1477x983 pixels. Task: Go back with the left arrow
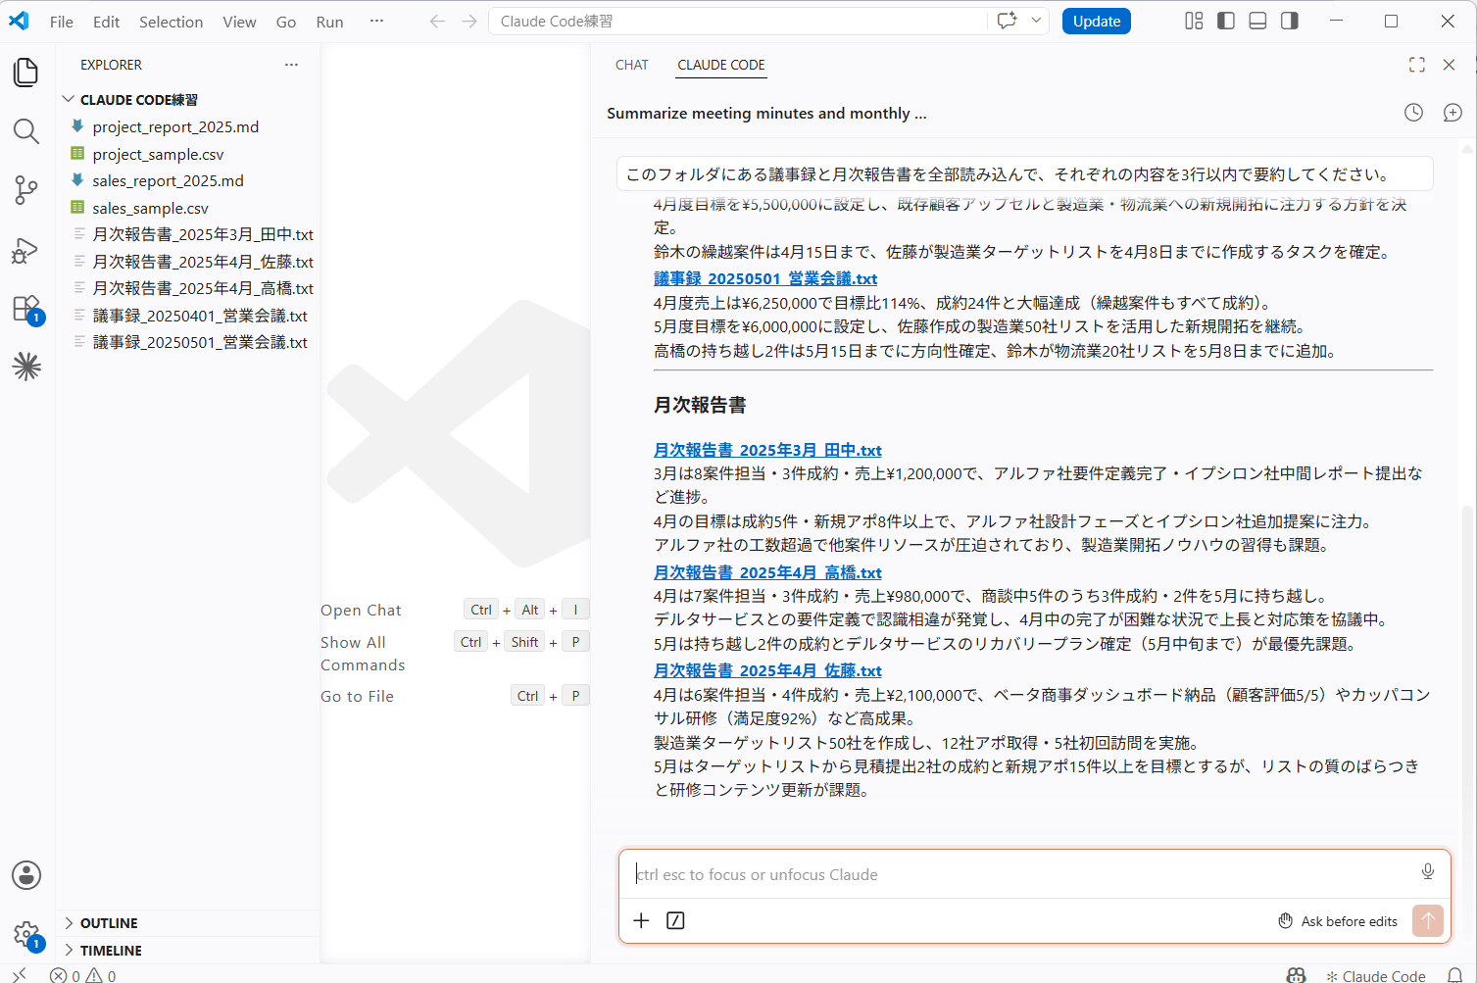coord(437,21)
